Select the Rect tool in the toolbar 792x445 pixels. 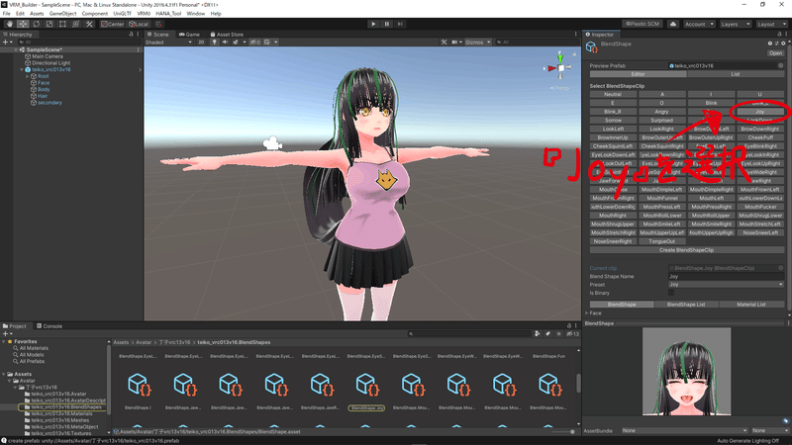[x=62, y=24]
